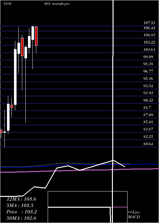
Task: Click the <<Live MACD label
Action: click(134, 215)
